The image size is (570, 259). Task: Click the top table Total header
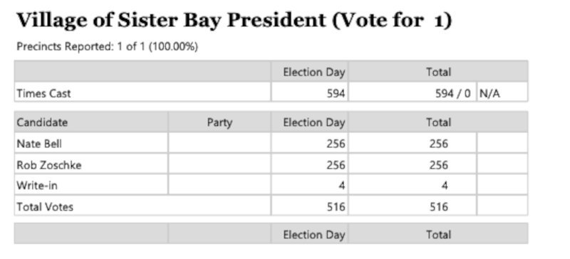pyautogui.click(x=438, y=72)
